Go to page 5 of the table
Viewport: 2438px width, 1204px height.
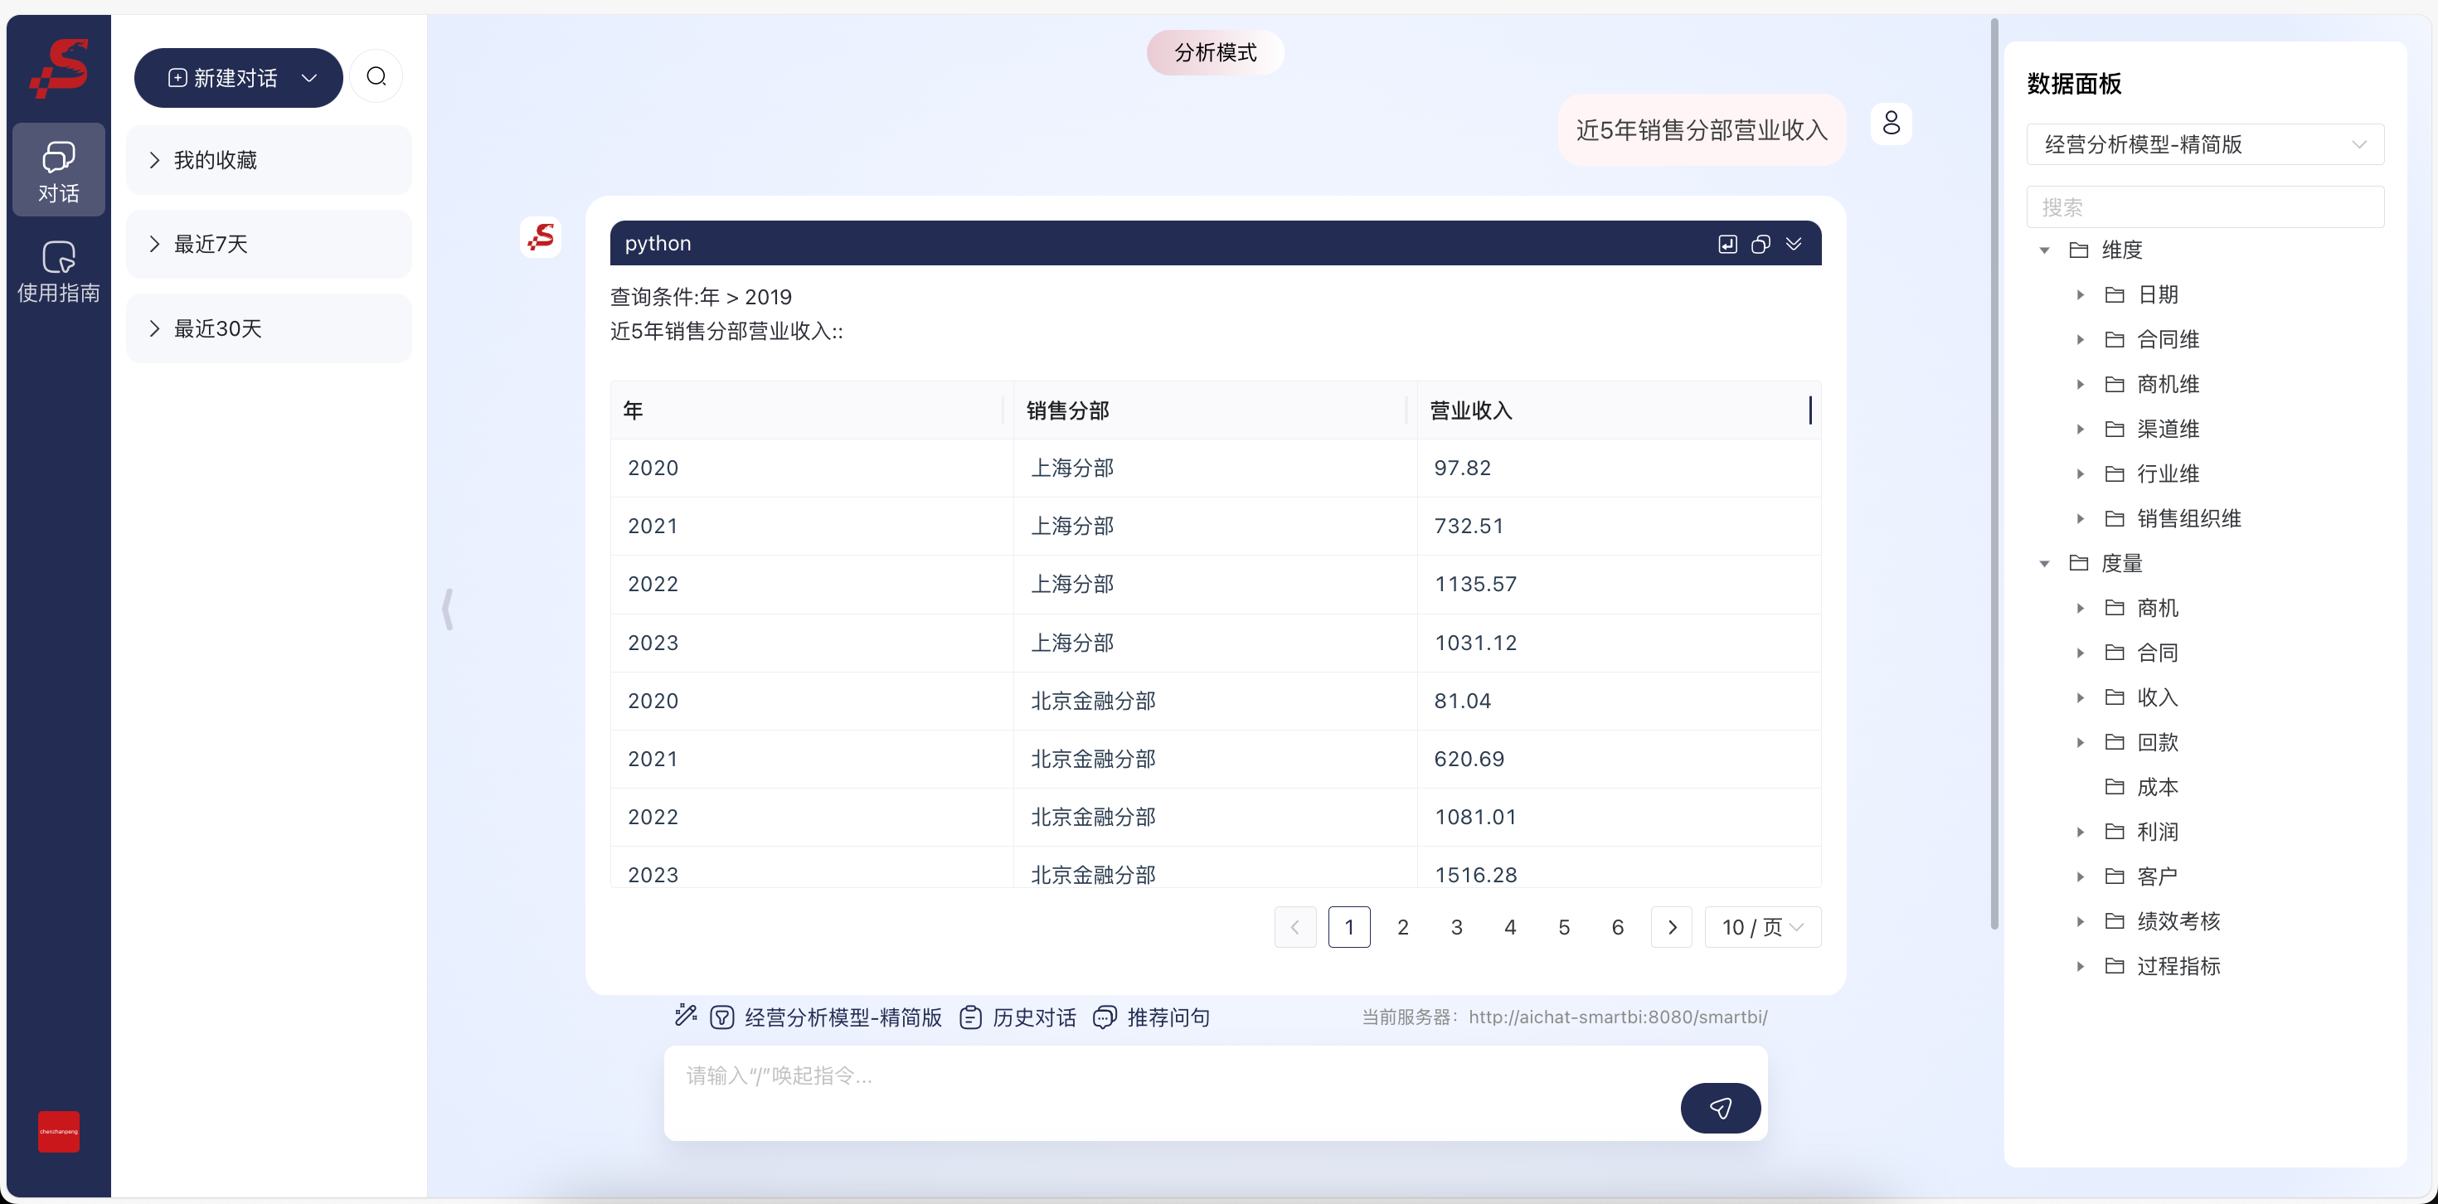tap(1563, 927)
